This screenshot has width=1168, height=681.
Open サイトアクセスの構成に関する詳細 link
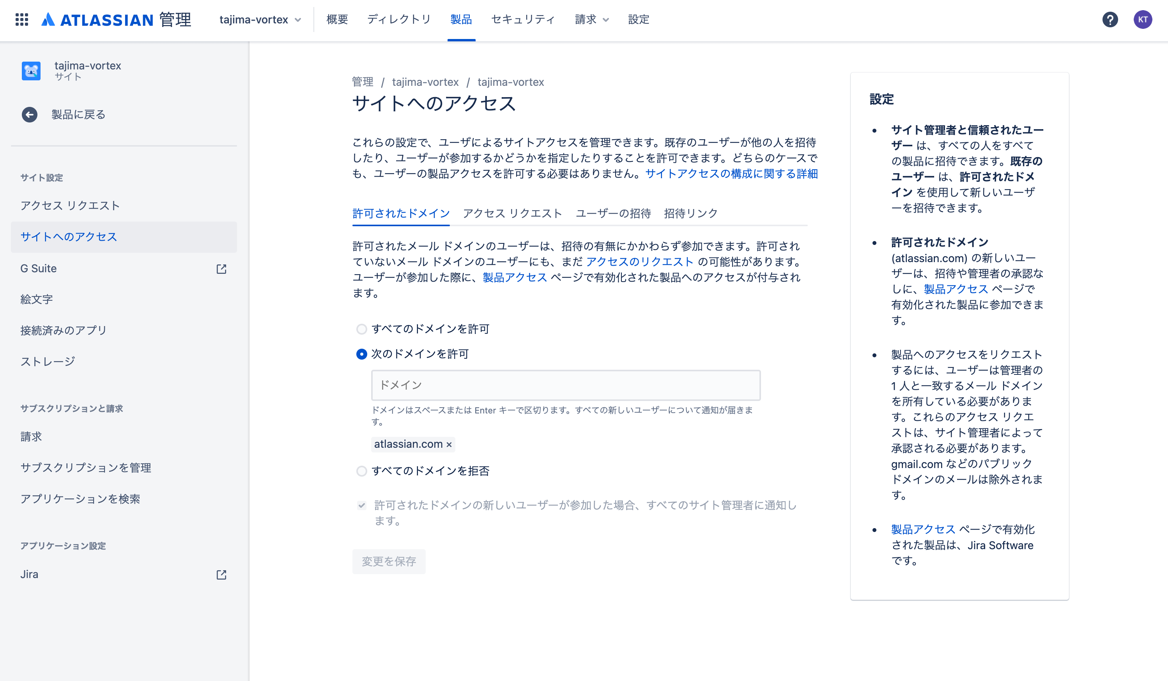coord(731,174)
